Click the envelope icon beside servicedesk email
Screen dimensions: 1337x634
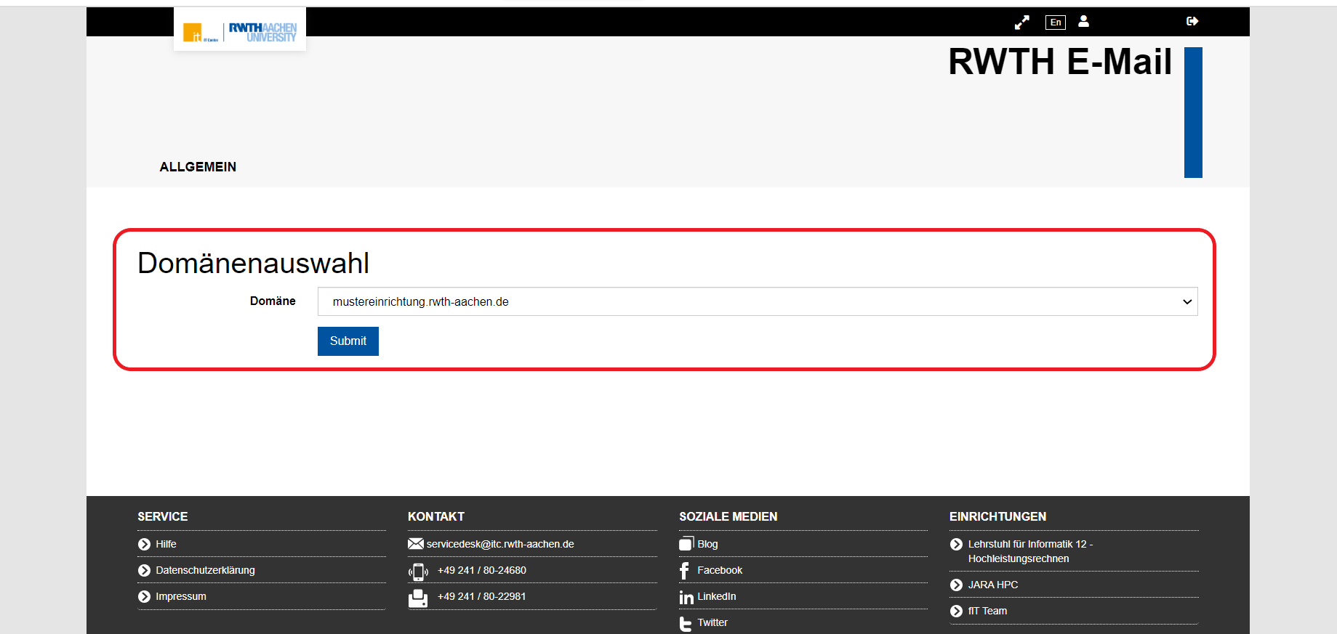[x=415, y=544]
